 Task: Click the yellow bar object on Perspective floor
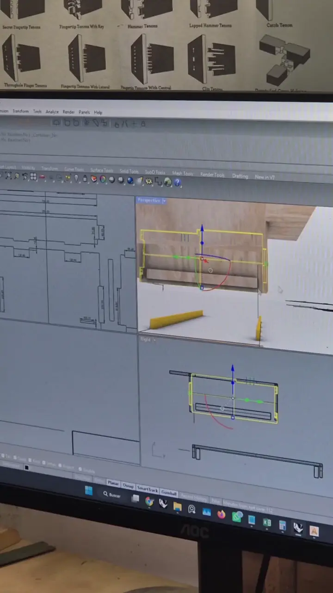click(176, 319)
